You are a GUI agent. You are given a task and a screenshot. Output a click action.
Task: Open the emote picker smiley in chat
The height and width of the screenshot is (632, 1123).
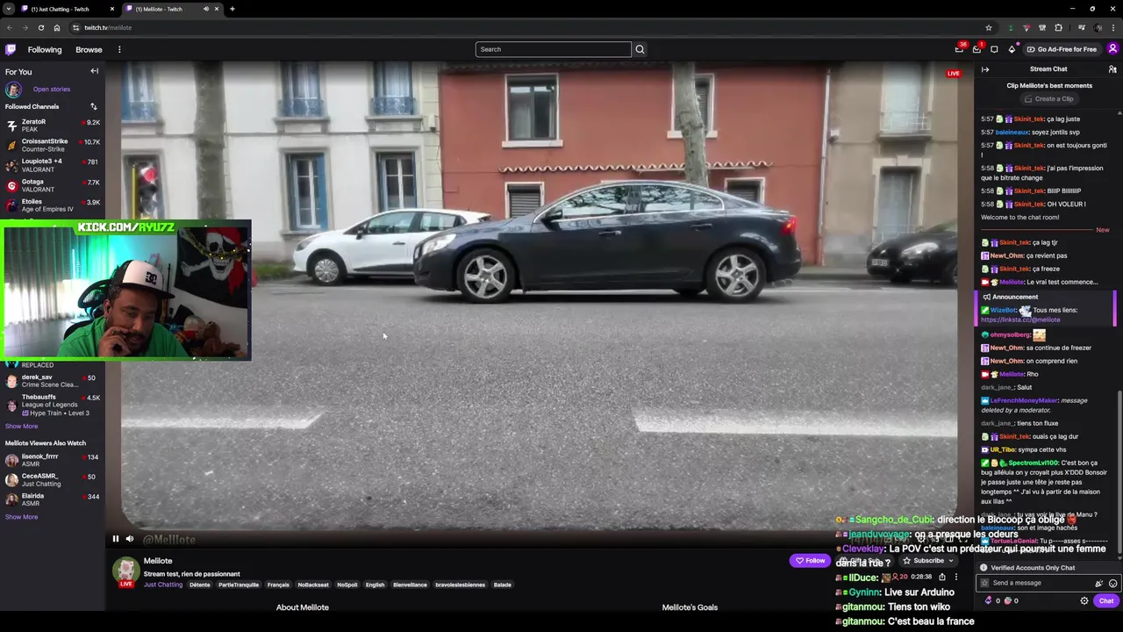[x=1112, y=583]
